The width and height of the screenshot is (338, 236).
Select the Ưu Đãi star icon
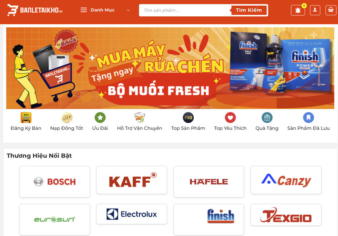[x=100, y=117]
